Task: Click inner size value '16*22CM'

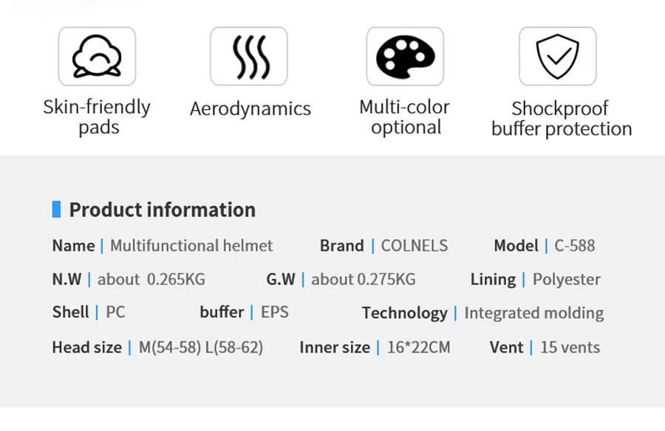Action: pos(418,347)
